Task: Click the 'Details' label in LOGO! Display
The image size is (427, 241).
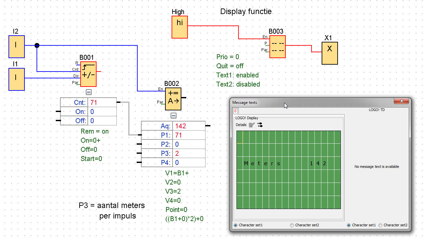Action: (x=241, y=125)
